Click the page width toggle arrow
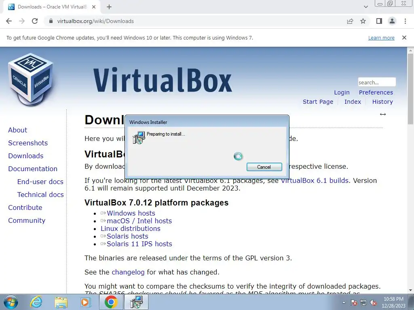414x310 pixels. [x=383, y=114]
